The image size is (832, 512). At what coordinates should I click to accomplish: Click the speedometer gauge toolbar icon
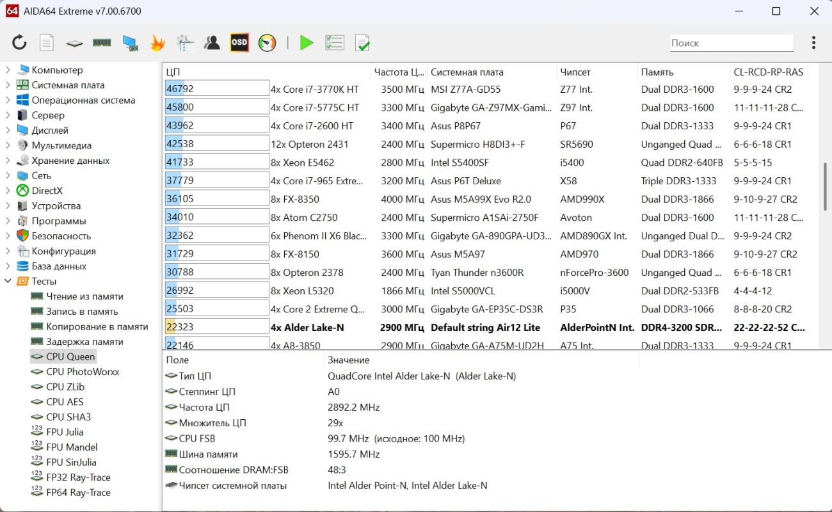(267, 43)
